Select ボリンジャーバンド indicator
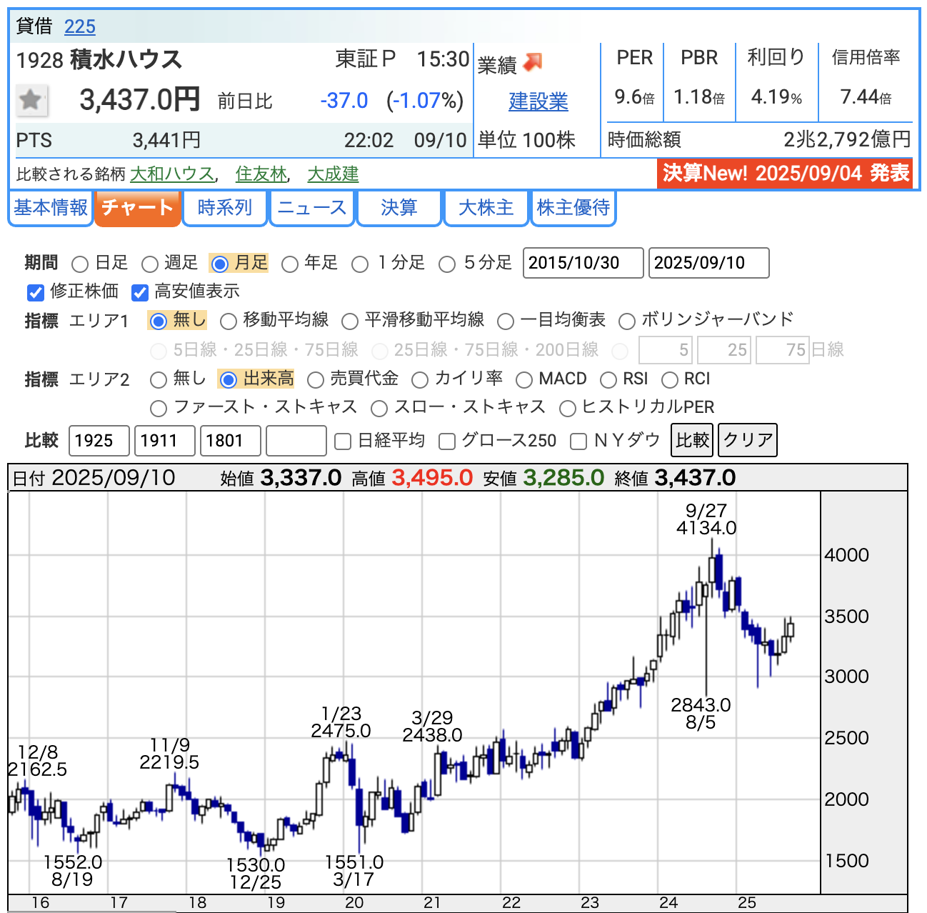This screenshot has width=927, height=913. point(627,321)
